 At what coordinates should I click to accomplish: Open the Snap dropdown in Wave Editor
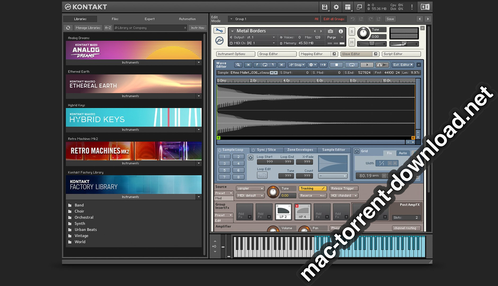(x=297, y=65)
